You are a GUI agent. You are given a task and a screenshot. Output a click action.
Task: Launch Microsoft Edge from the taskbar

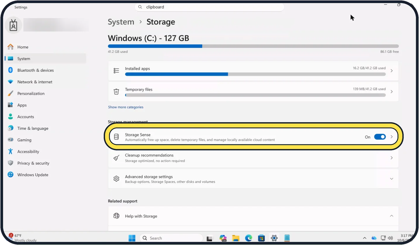pyautogui.click(x=248, y=238)
